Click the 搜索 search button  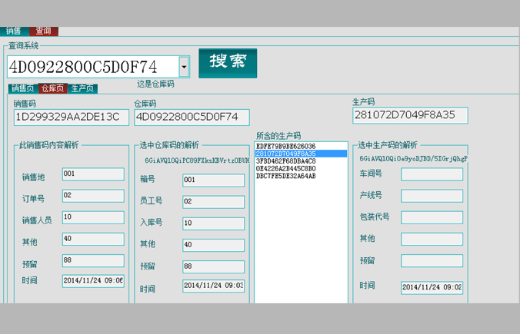[228, 62]
